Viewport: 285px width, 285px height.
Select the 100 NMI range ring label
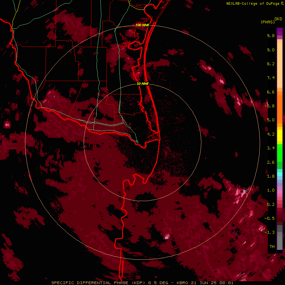(142, 25)
